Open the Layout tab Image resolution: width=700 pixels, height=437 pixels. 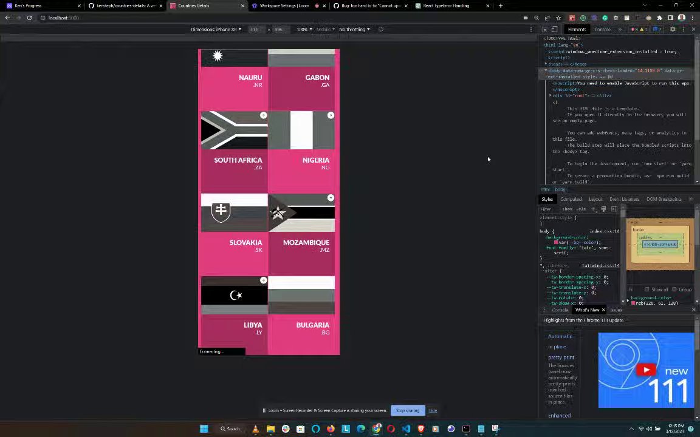595,199
